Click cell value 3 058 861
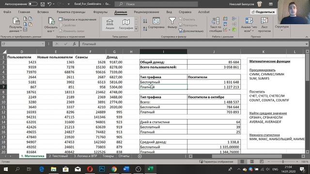Viewport: 310px width, 174px height. (x=214, y=67)
